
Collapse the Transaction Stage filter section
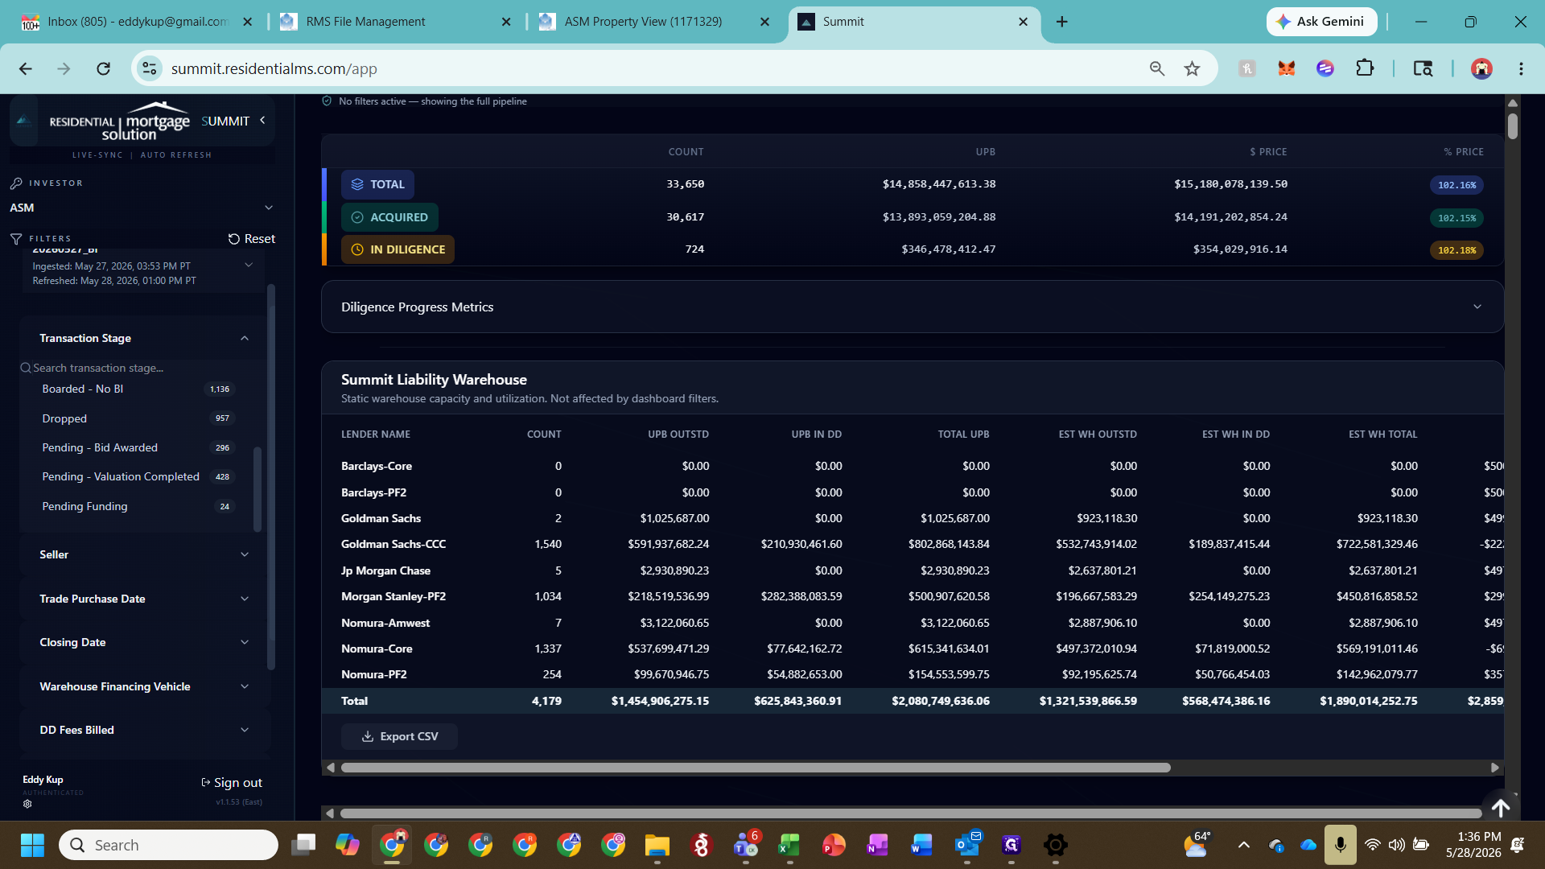coord(245,338)
